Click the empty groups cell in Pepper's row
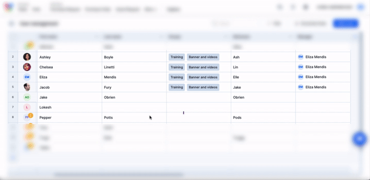 pos(199,117)
